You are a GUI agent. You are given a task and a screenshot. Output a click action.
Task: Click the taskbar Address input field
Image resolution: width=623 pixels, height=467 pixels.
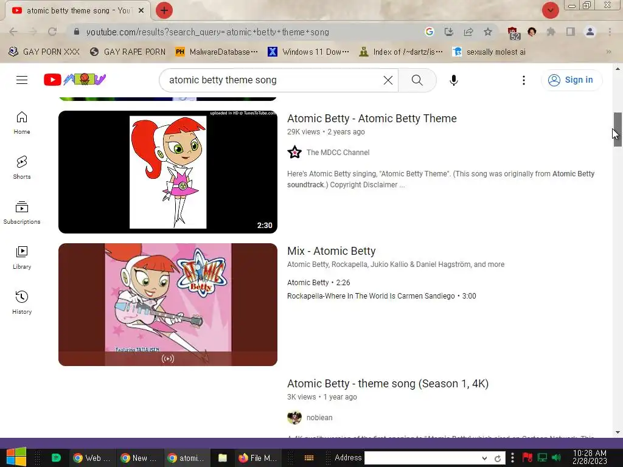click(x=422, y=458)
